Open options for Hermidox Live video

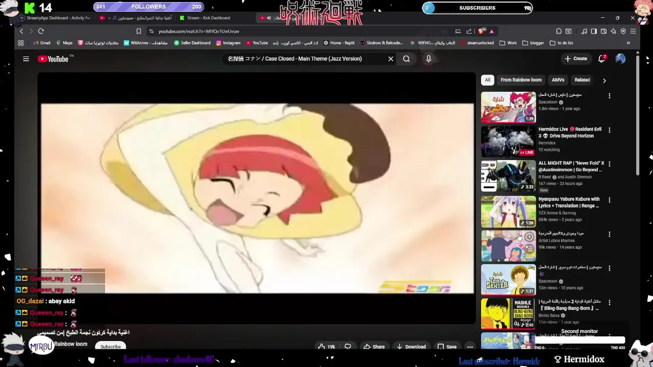point(609,130)
